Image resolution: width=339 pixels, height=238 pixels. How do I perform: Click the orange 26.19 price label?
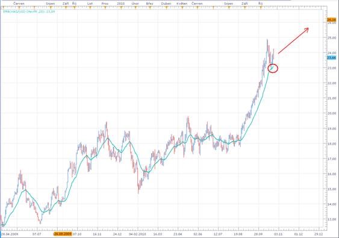click(x=332, y=20)
